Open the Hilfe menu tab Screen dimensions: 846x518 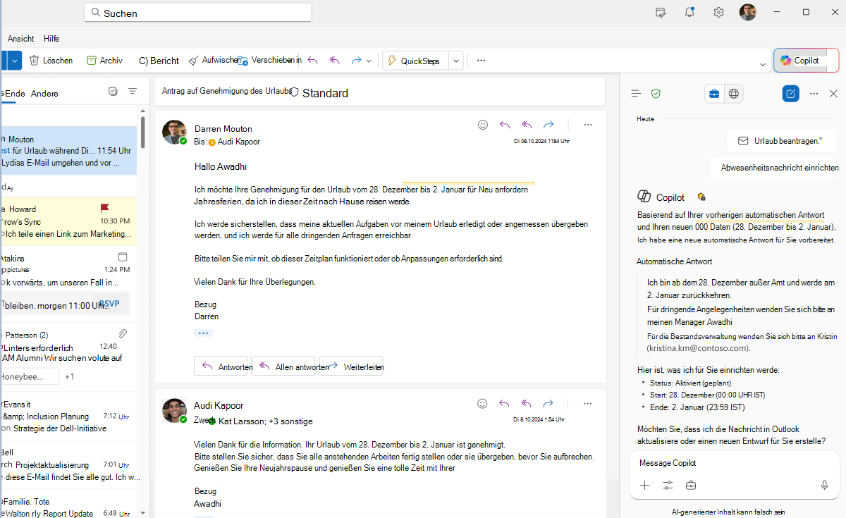tap(51, 39)
